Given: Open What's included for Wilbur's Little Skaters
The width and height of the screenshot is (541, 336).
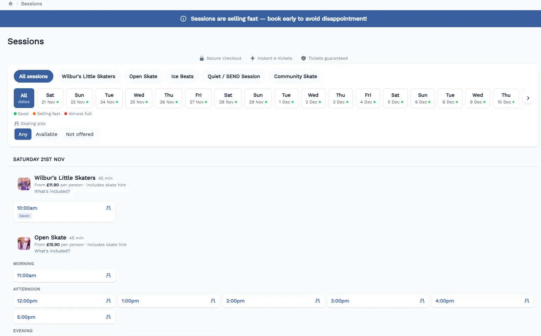Looking at the screenshot, I should [x=52, y=191].
